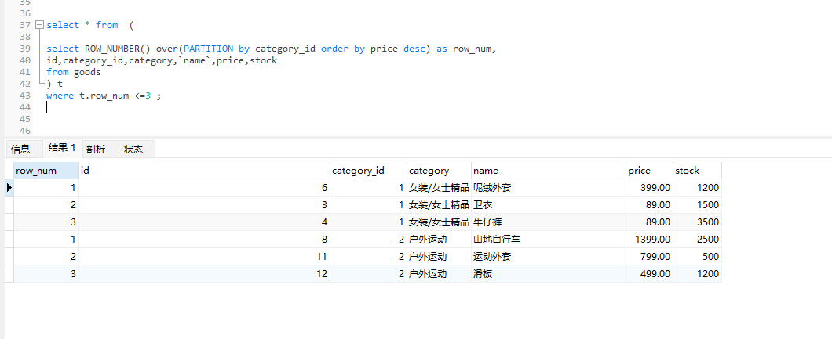Collapse the code fold at line 37
The height and width of the screenshot is (339, 832).
[x=38, y=25]
